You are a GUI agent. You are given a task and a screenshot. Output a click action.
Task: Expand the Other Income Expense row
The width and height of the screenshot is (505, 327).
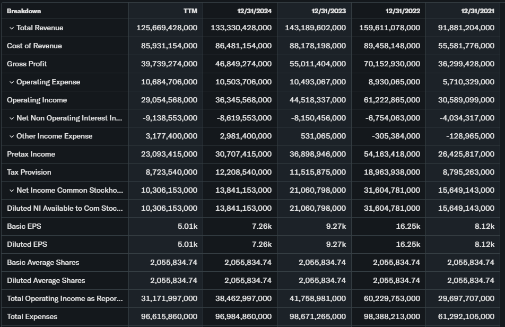coord(11,136)
